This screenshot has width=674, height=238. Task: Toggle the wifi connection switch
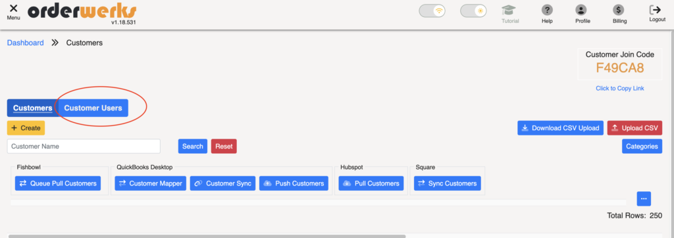point(432,11)
